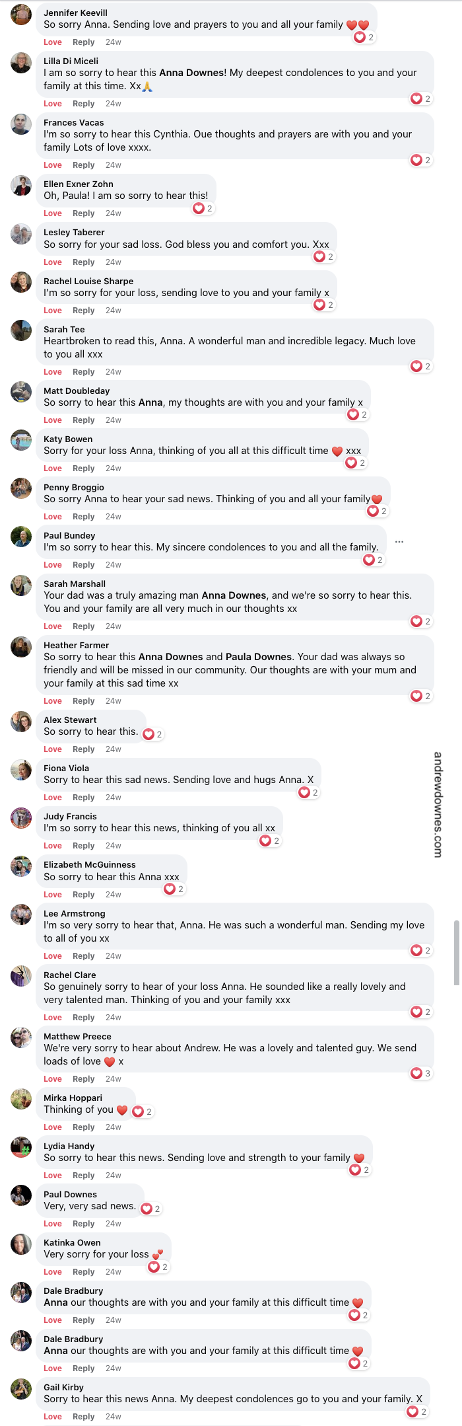Click the heart icon on Gail Kirby's comment
Screen dimensions: 462x1426
click(413, 1411)
